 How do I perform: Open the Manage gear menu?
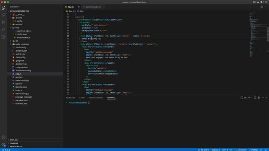tap(3, 145)
